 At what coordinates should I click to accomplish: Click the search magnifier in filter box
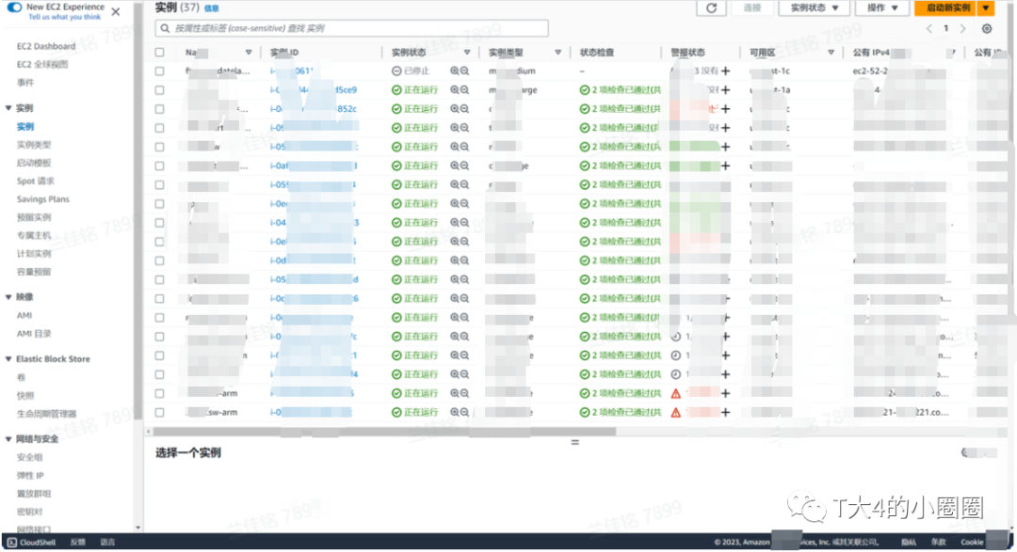pyautogui.click(x=165, y=28)
